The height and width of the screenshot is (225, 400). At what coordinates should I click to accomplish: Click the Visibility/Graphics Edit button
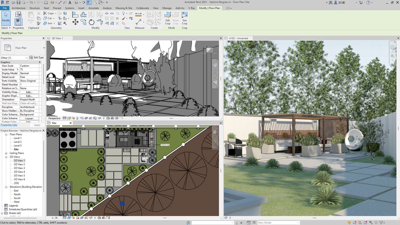[x=29, y=92]
